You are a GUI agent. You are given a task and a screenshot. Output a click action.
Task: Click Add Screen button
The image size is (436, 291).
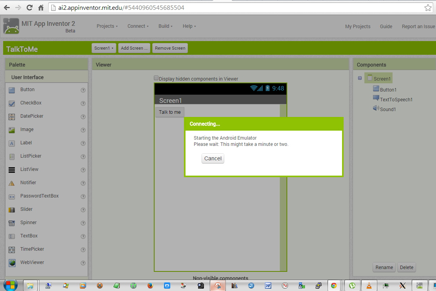click(x=134, y=48)
